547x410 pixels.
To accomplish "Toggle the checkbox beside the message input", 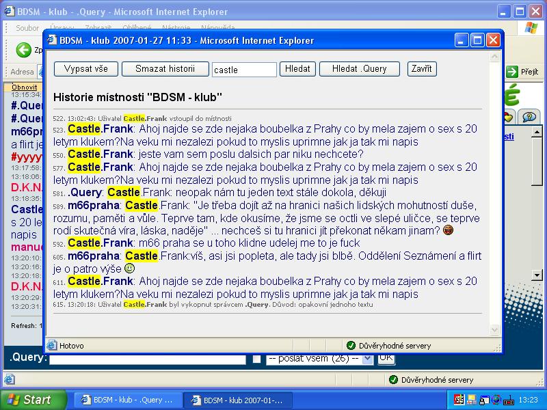I will click(x=257, y=359).
